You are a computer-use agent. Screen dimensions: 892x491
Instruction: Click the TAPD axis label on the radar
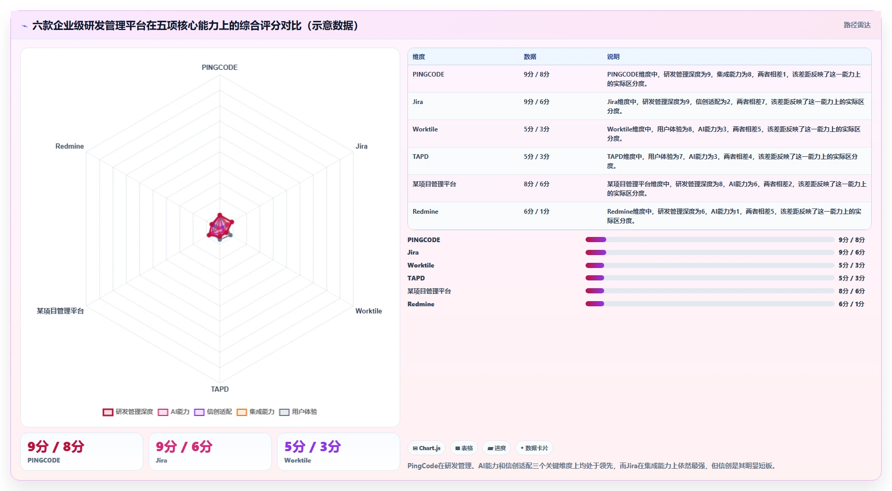coord(220,389)
